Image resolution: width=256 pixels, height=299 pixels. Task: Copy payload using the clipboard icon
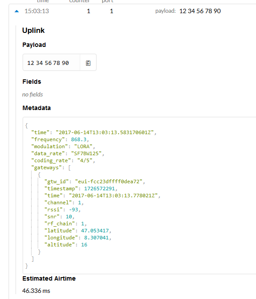click(88, 63)
